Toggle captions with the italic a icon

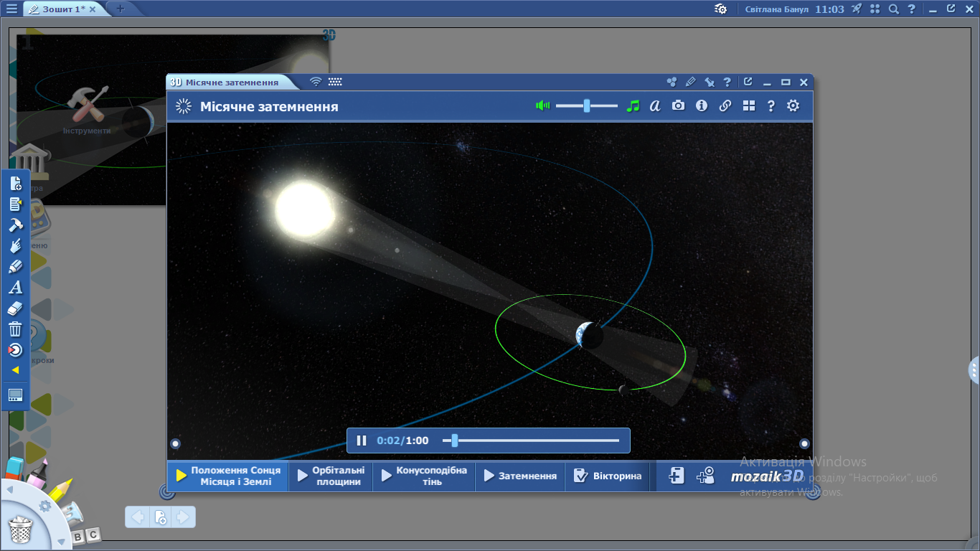(x=655, y=105)
